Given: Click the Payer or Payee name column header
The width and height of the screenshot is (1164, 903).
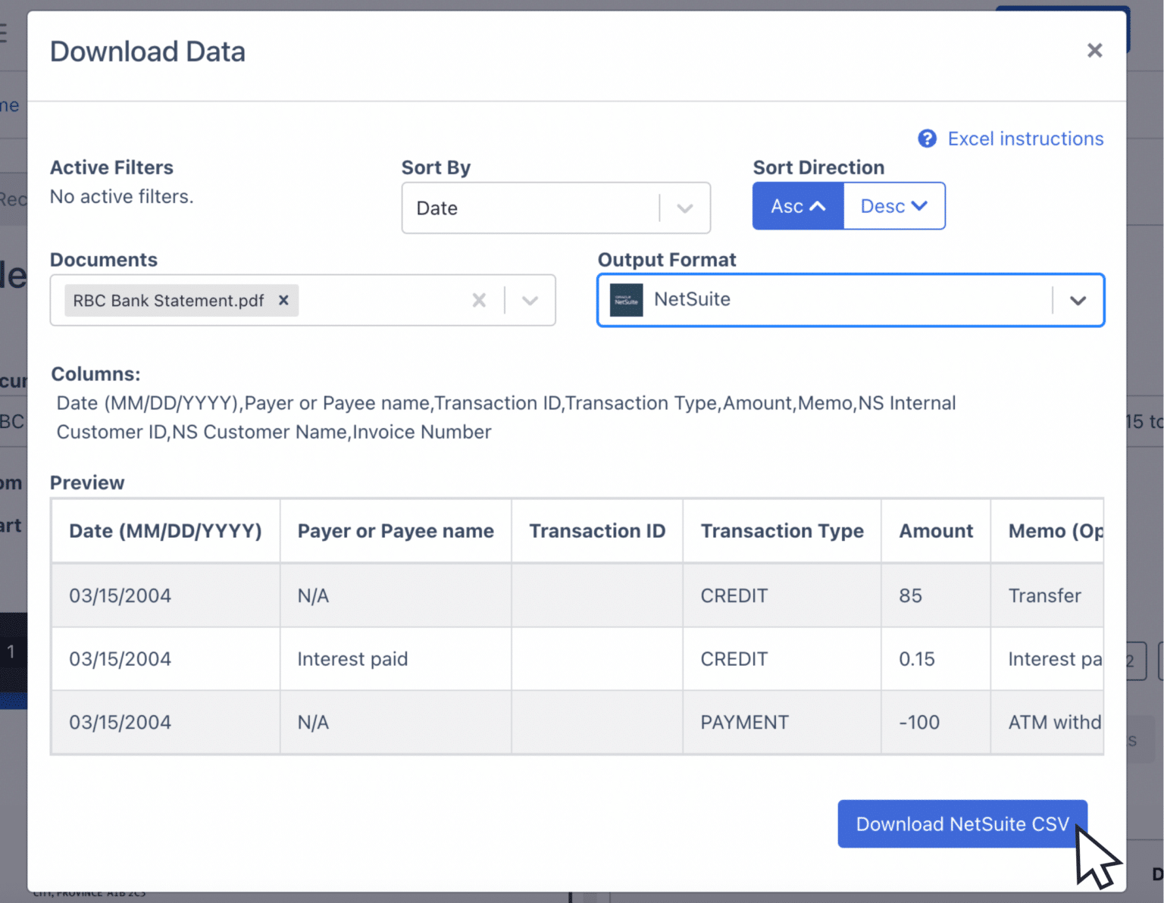Looking at the screenshot, I should 395,531.
